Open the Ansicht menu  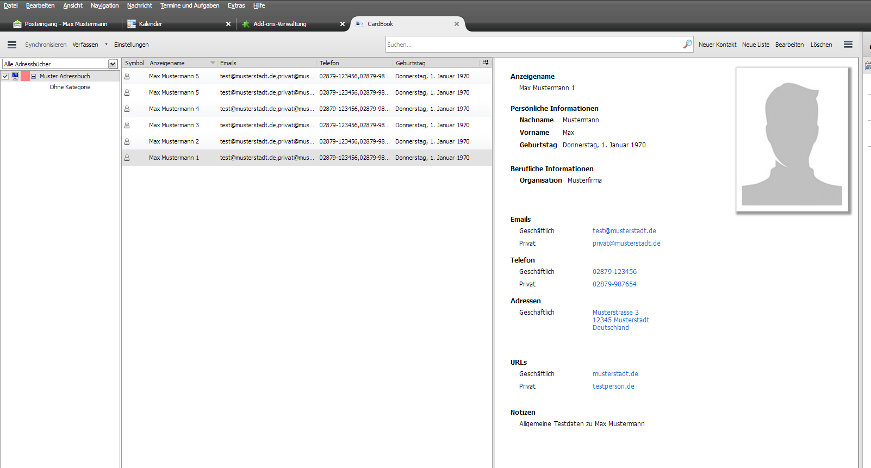pos(73,5)
